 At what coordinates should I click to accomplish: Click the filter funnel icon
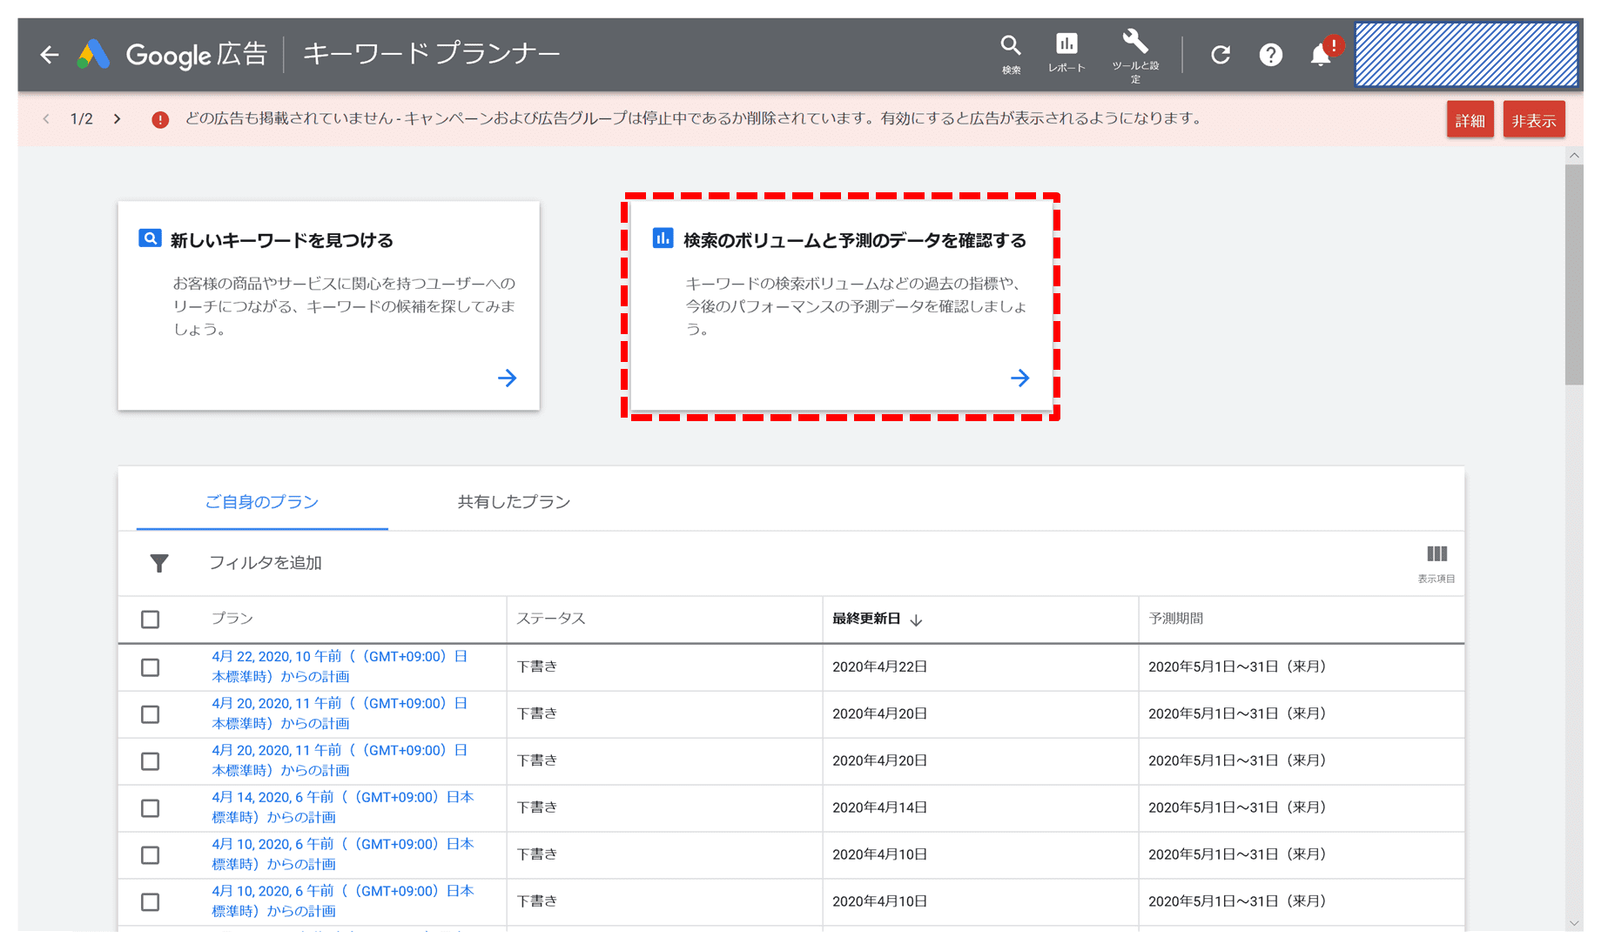159,564
